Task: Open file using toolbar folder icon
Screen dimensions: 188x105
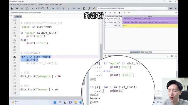Action: pos(17,8)
